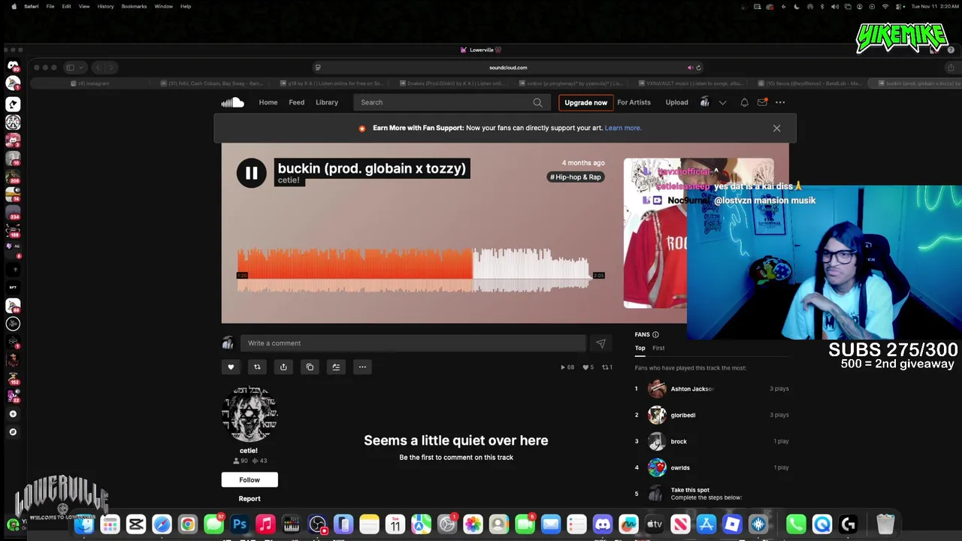Open the Learn more link

click(x=623, y=128)
